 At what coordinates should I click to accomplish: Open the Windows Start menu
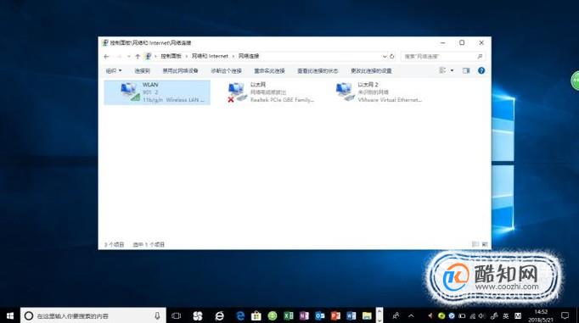[10, 315]
